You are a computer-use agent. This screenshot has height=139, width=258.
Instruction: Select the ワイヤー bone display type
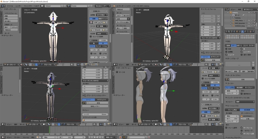click(x=252, y=46)
